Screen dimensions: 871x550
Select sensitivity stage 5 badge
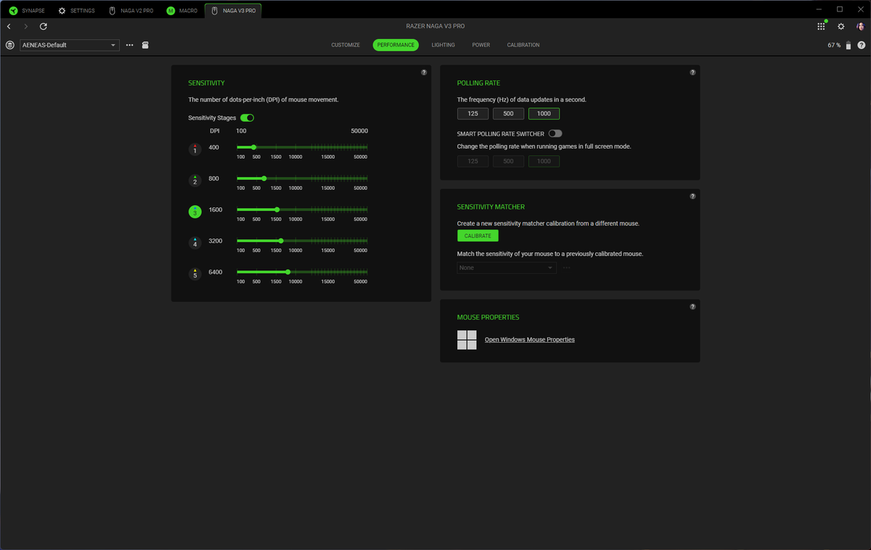pos(195,274)
